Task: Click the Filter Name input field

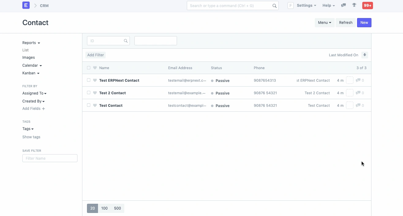Action: [50, 158]
